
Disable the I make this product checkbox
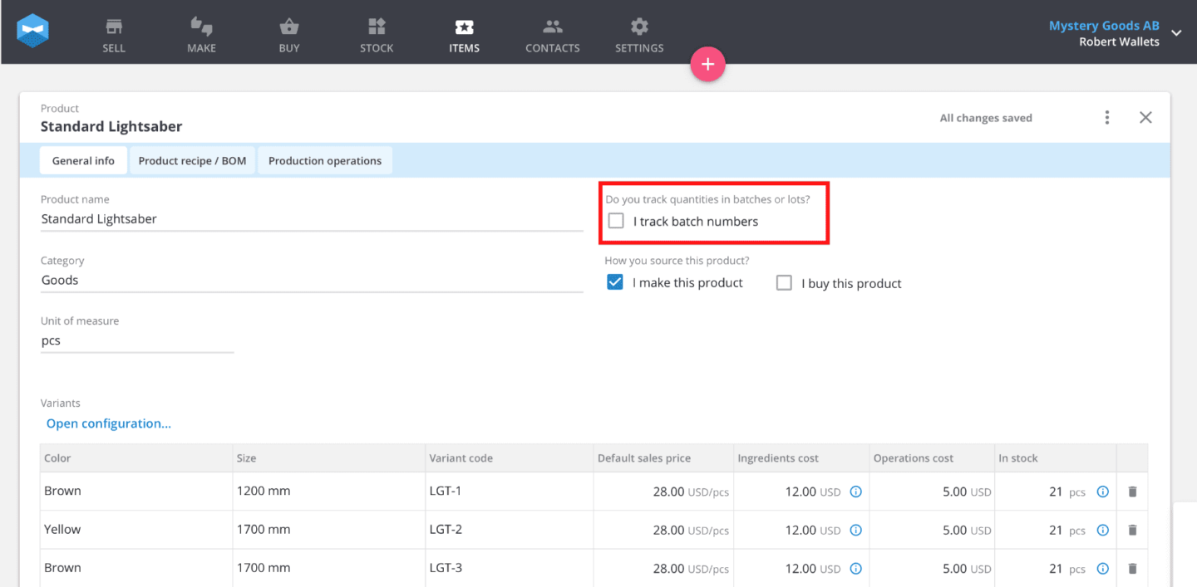click(x=614, y=281)
